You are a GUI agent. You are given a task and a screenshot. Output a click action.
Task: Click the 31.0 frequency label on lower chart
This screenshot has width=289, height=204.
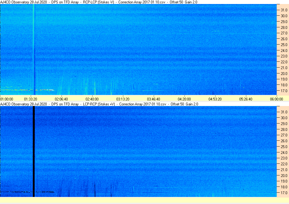pos(284,112)
